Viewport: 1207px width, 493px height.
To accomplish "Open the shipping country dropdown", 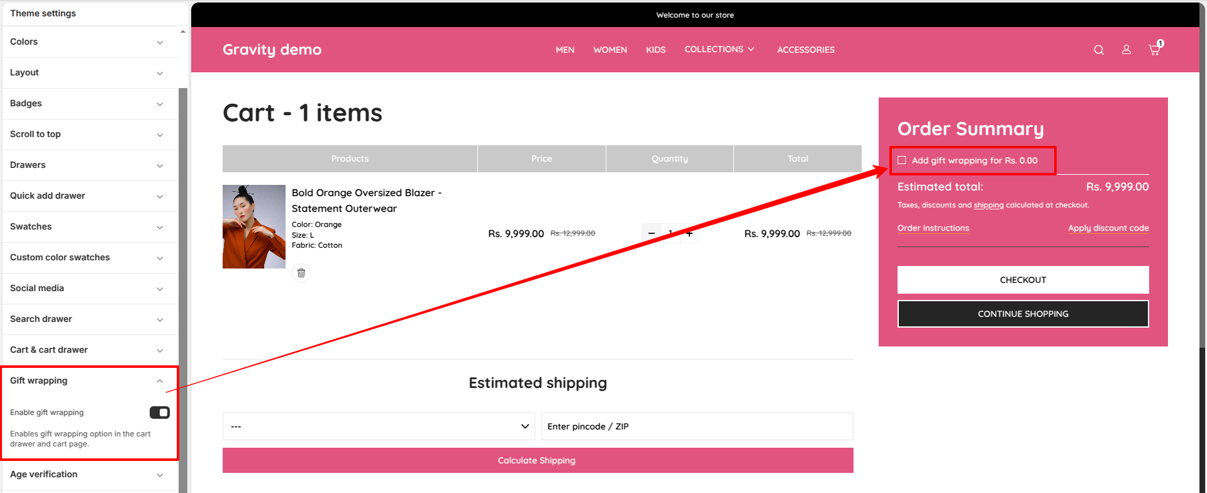I will (x=379, y=426).
